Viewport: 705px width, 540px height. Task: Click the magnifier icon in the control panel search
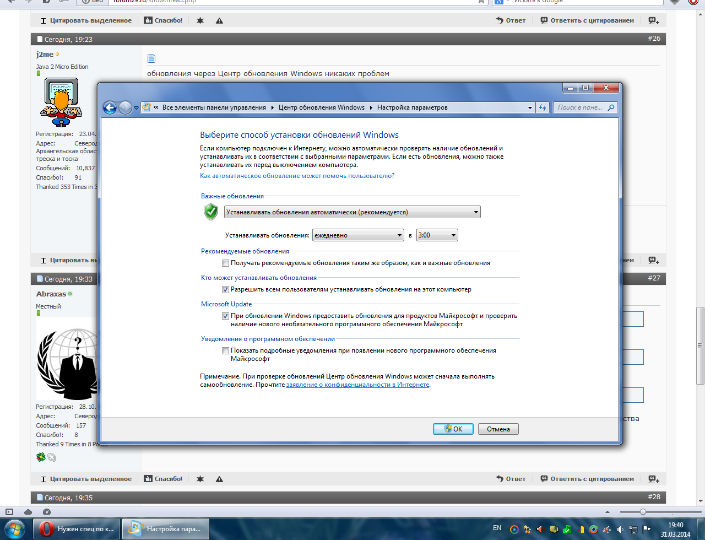[x=611, y=107]
